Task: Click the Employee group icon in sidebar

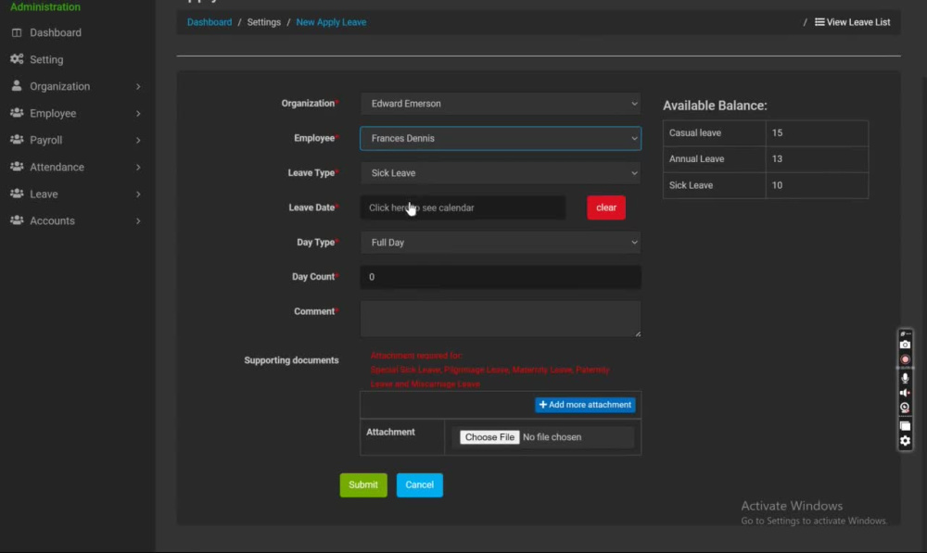Action: click(17, 113)
